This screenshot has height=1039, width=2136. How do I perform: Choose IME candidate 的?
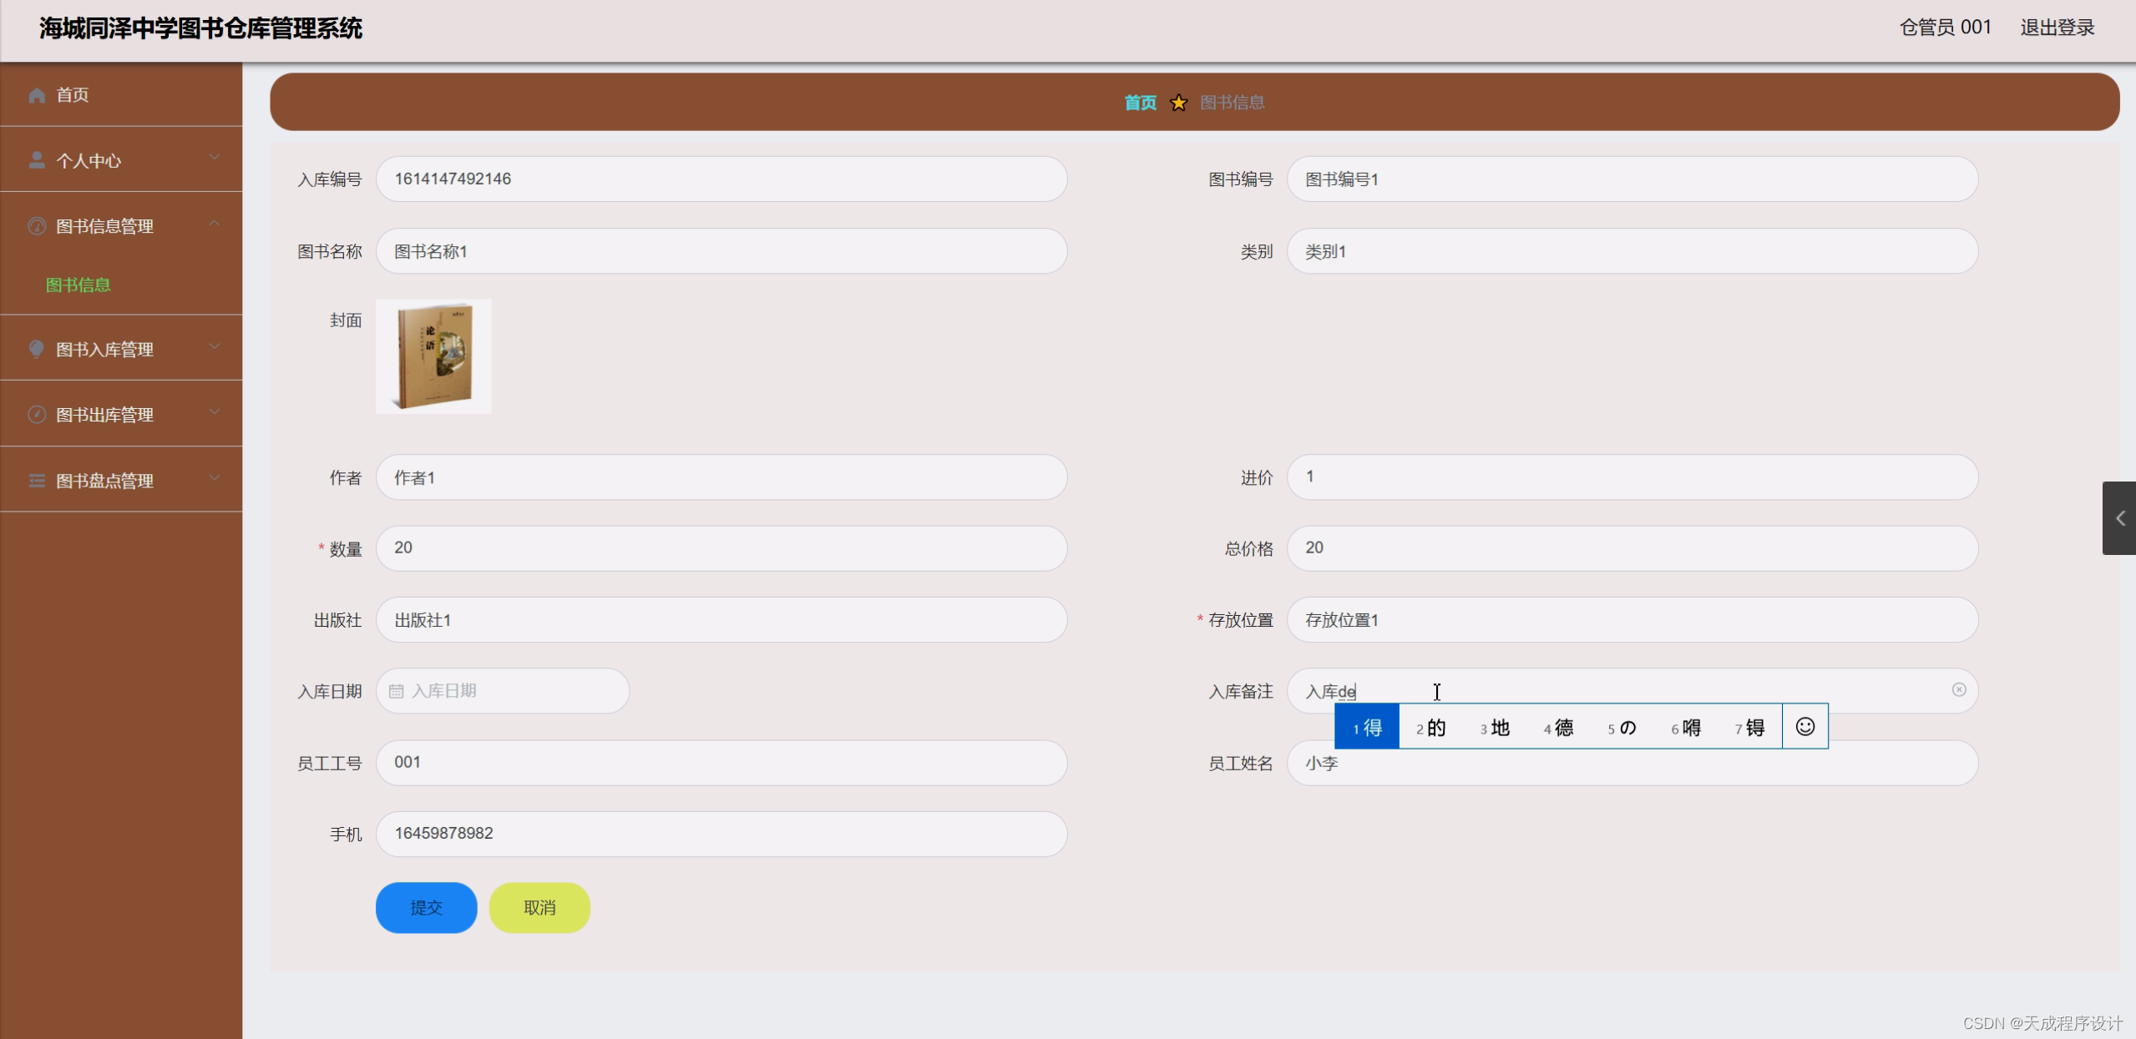pos(1431,728)
